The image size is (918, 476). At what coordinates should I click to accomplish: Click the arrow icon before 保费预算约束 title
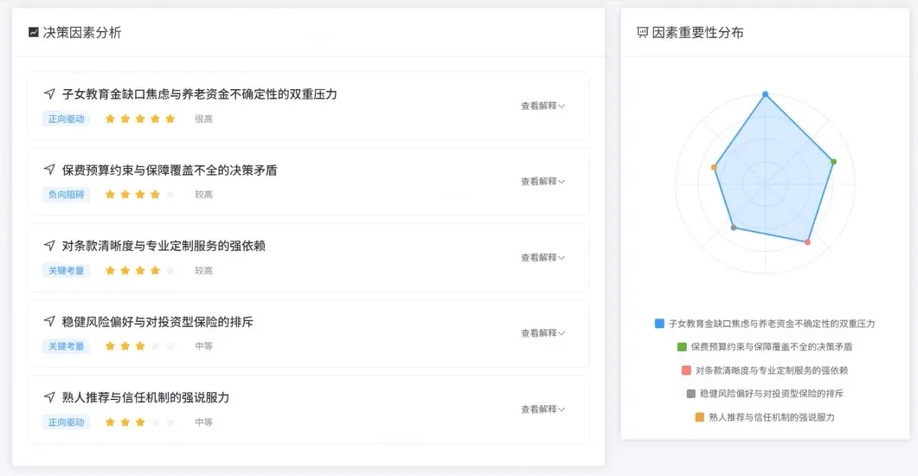click(x=49, y=170)
